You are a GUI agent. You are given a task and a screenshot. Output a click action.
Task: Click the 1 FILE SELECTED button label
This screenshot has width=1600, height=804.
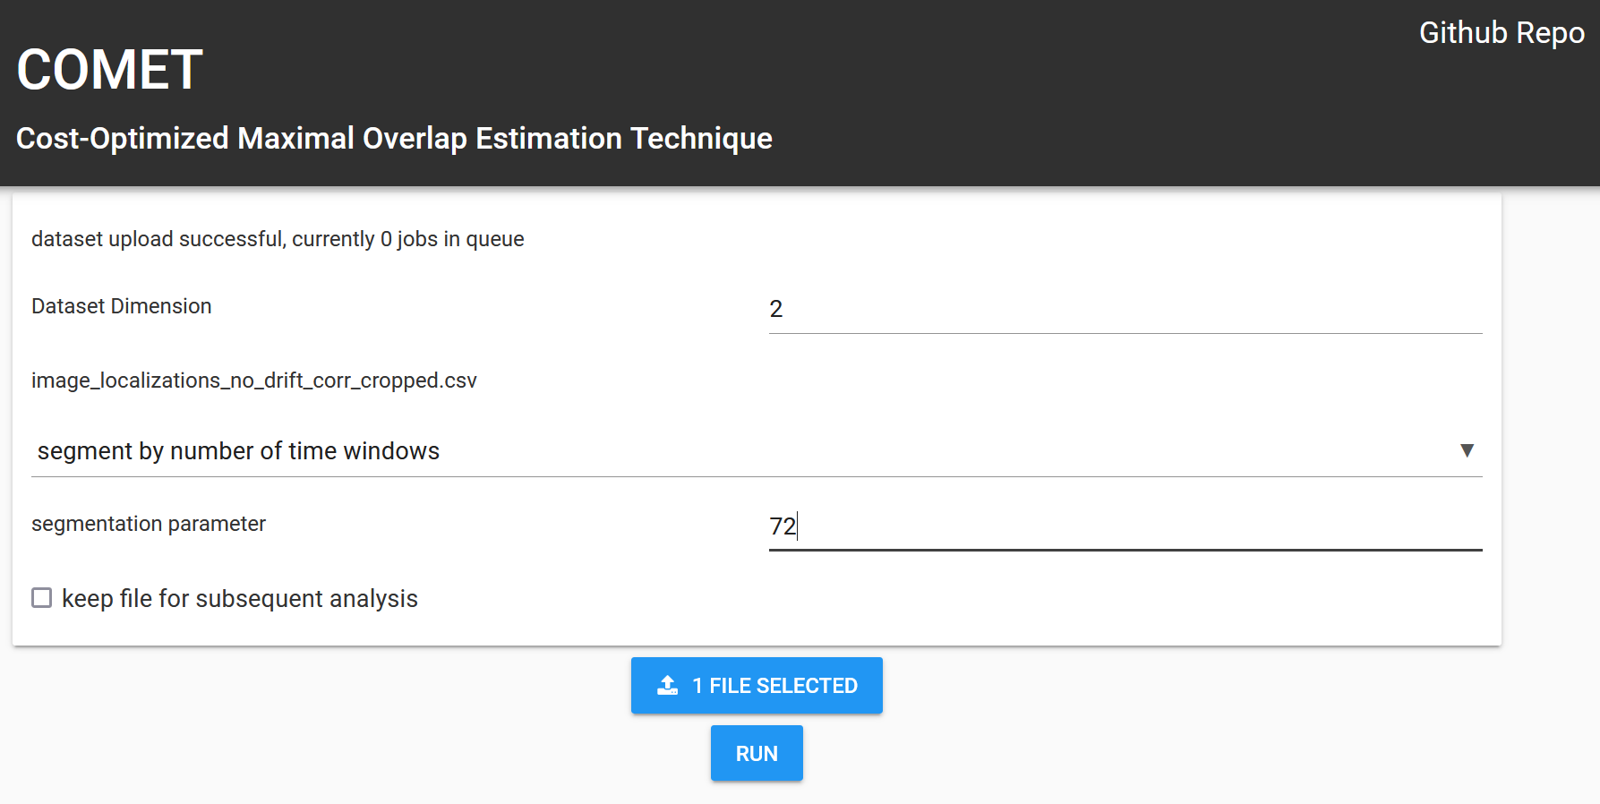coord(774,686)
